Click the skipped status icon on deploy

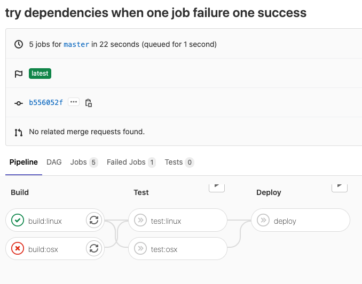[x=263, y=220]
